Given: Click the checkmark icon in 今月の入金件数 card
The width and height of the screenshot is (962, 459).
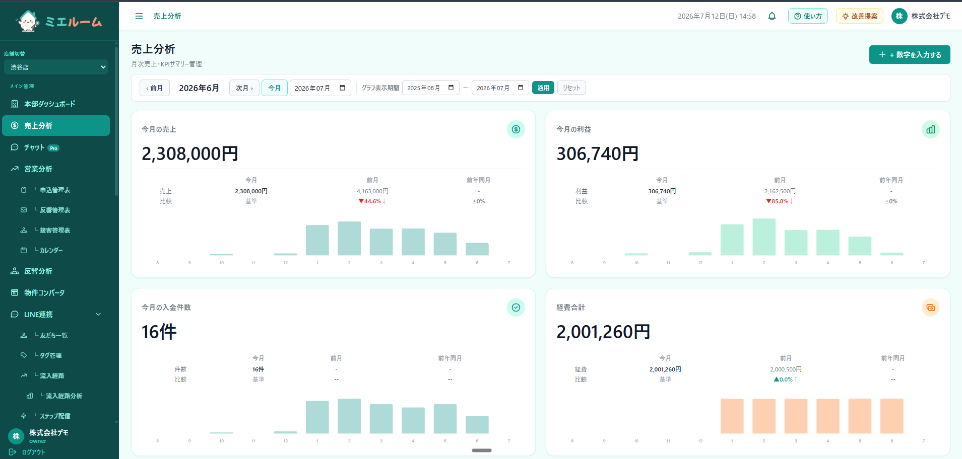Looking at the screenshot, I should (516, 308).
